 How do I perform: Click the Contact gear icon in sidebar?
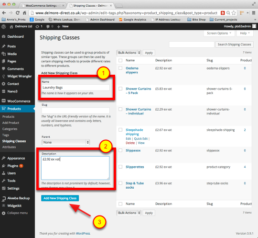pyautogui.click(x=4, y=84)
